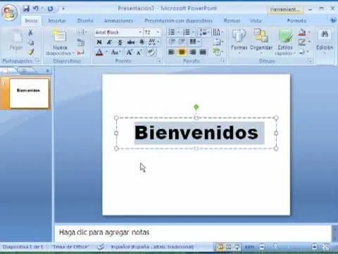338x254 pixels.
Task: Open the Formato contextual tab
Action: [296, 20]
